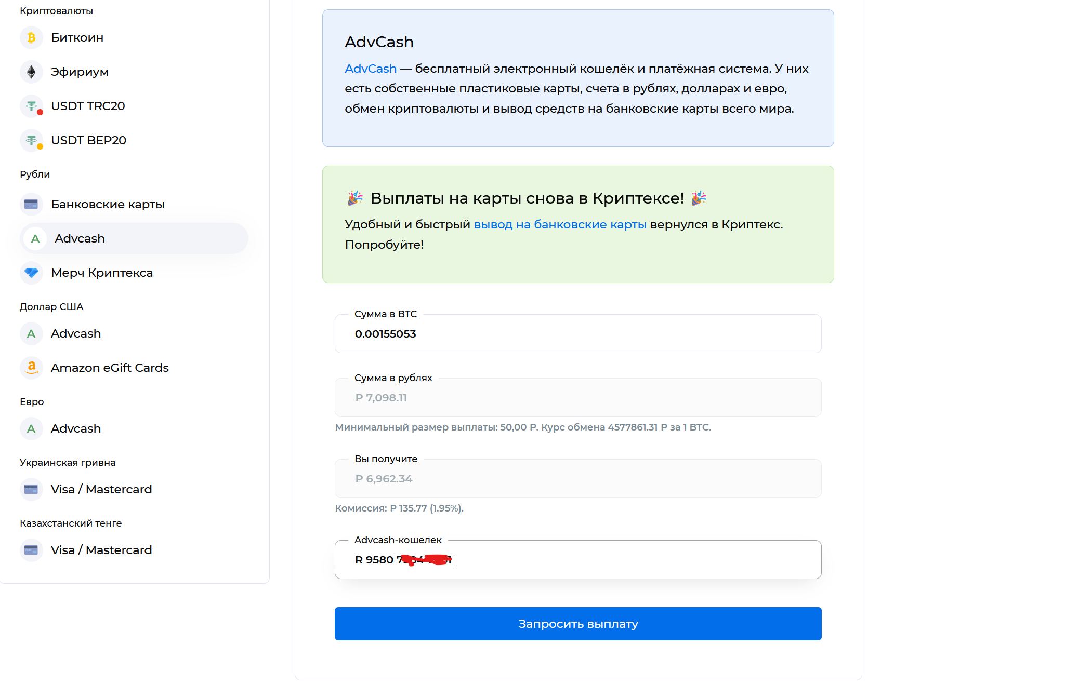Image resolution: width=1078 pixels, height=686 pixels.
Task: Click the Запросить выплату button
Action: coord(578,624)
